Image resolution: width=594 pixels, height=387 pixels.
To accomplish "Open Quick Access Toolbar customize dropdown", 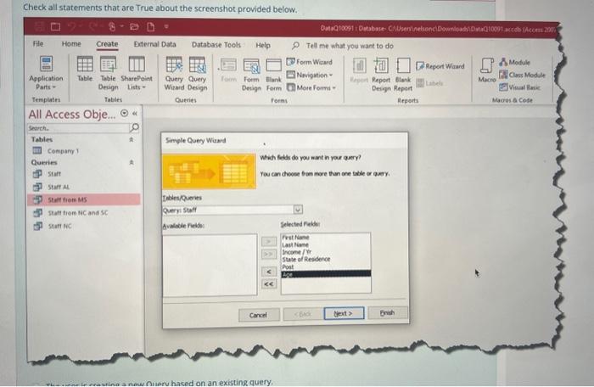I will tap(166, 27).
